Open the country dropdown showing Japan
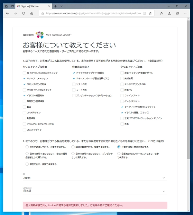Viewport: 193px width, 215px height. click(x=95, y=178)
